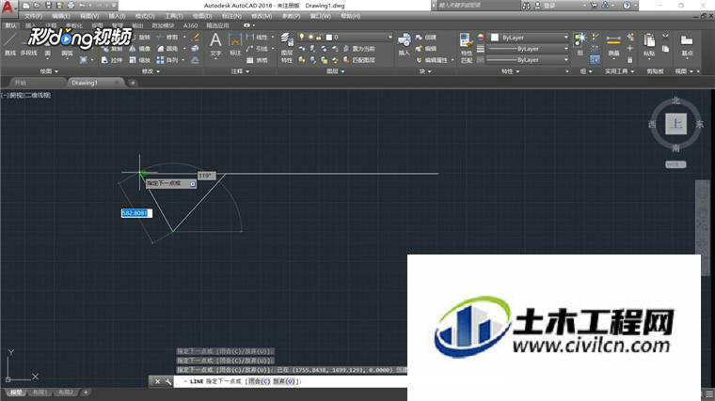715x401 pixels.
Task: Open the AutoCAD application menu button
Action: (8, 7)
